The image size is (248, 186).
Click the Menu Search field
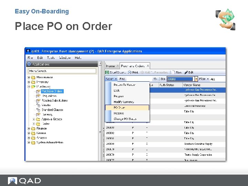point(62,71)
